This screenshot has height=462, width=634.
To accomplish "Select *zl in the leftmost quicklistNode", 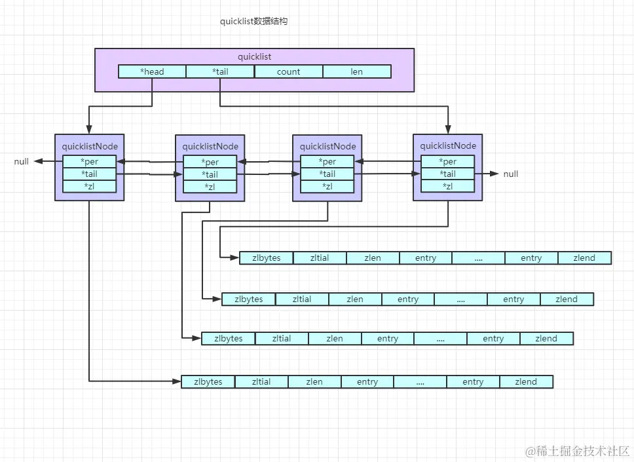I will point(89,186).
